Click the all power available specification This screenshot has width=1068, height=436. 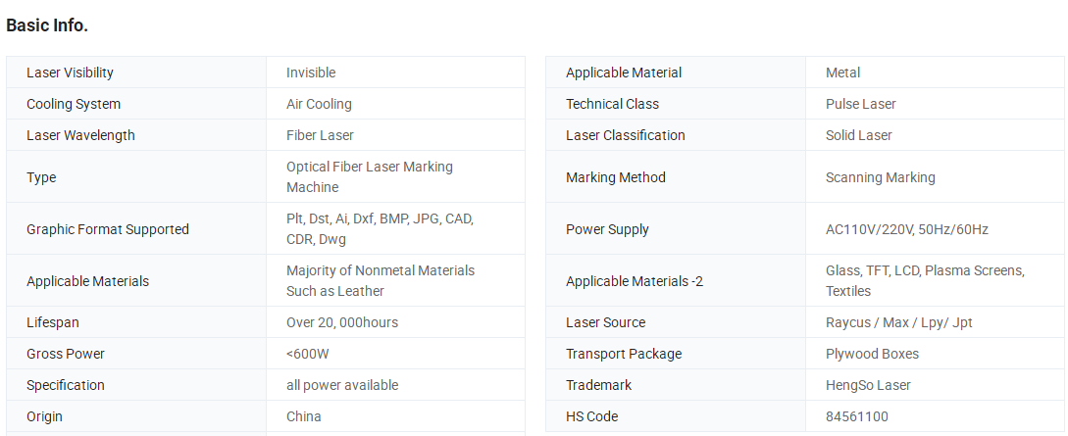(342, 385)
